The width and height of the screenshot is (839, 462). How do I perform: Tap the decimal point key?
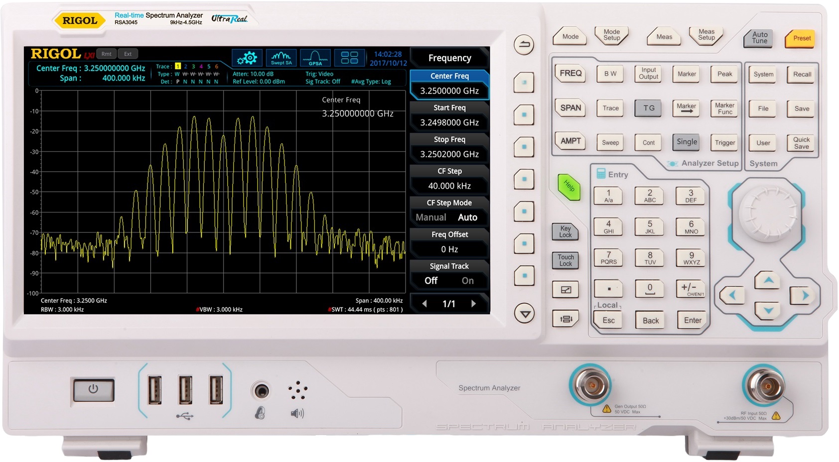[x=608, y=289]
